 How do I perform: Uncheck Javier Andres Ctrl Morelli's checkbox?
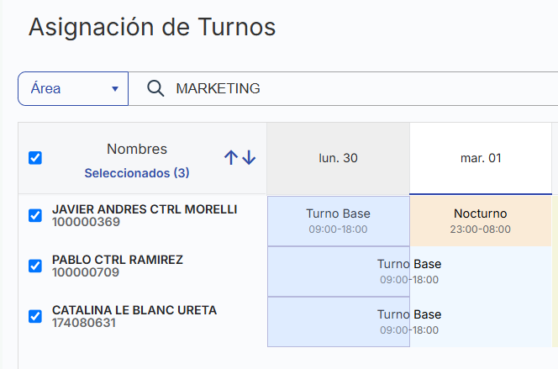click(x=35, y=216)
